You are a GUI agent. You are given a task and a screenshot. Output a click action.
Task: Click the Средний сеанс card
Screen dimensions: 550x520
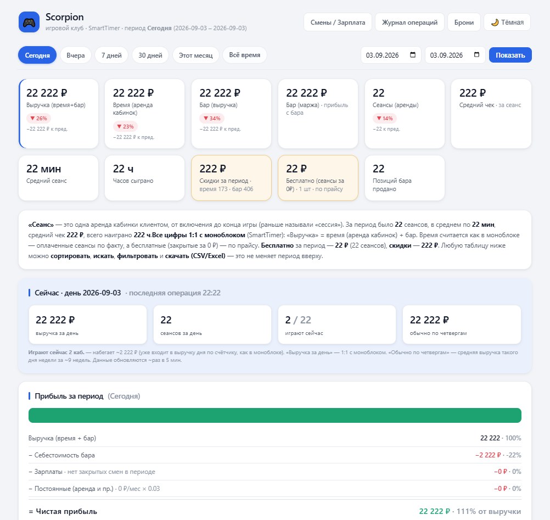coord(59,178)
